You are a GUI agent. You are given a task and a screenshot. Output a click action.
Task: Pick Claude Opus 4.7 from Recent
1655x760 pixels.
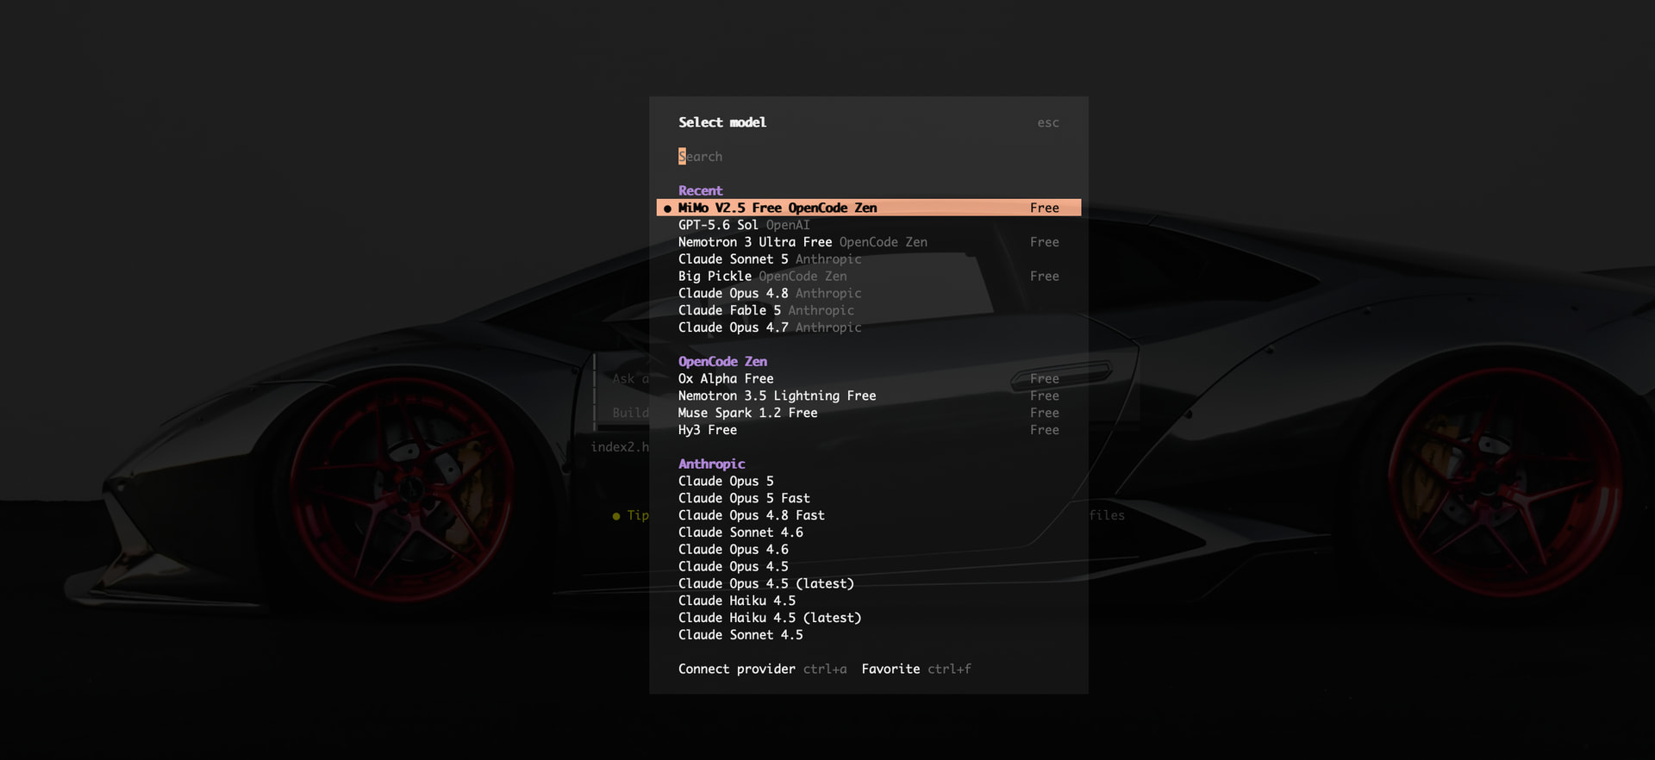868,327
